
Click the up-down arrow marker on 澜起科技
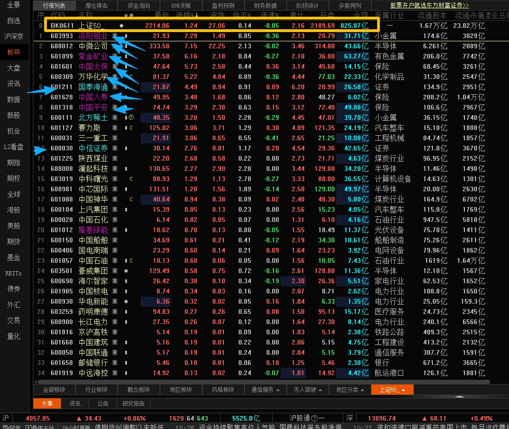(x=126, y=169)
